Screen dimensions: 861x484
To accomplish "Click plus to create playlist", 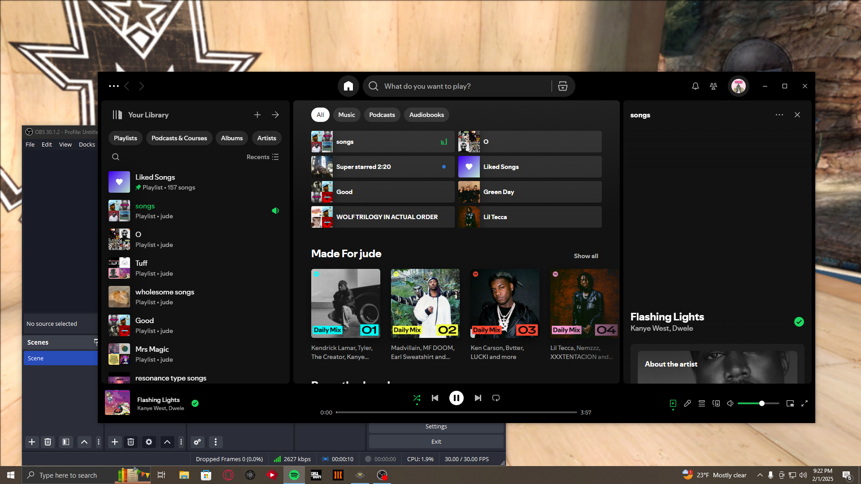I will pos(257,115).
